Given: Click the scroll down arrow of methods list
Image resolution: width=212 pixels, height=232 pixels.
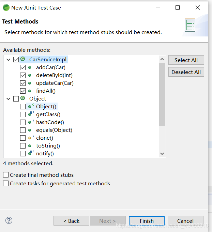Looking at the screenshot, I should pyautogui.click(x=162, y=154).
